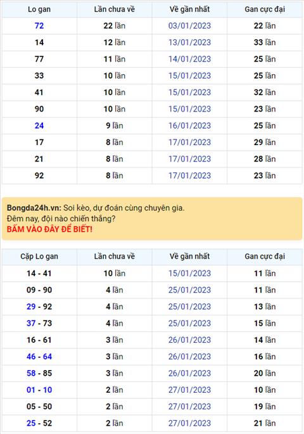304x434 pixels.
Task: Select the Lo gan number 17
Action: [x=39, y=143]
